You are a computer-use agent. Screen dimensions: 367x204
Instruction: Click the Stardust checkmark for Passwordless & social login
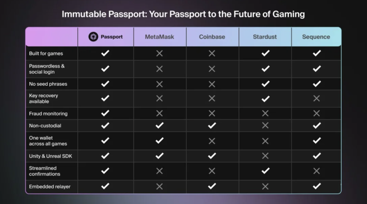[265, 68]
